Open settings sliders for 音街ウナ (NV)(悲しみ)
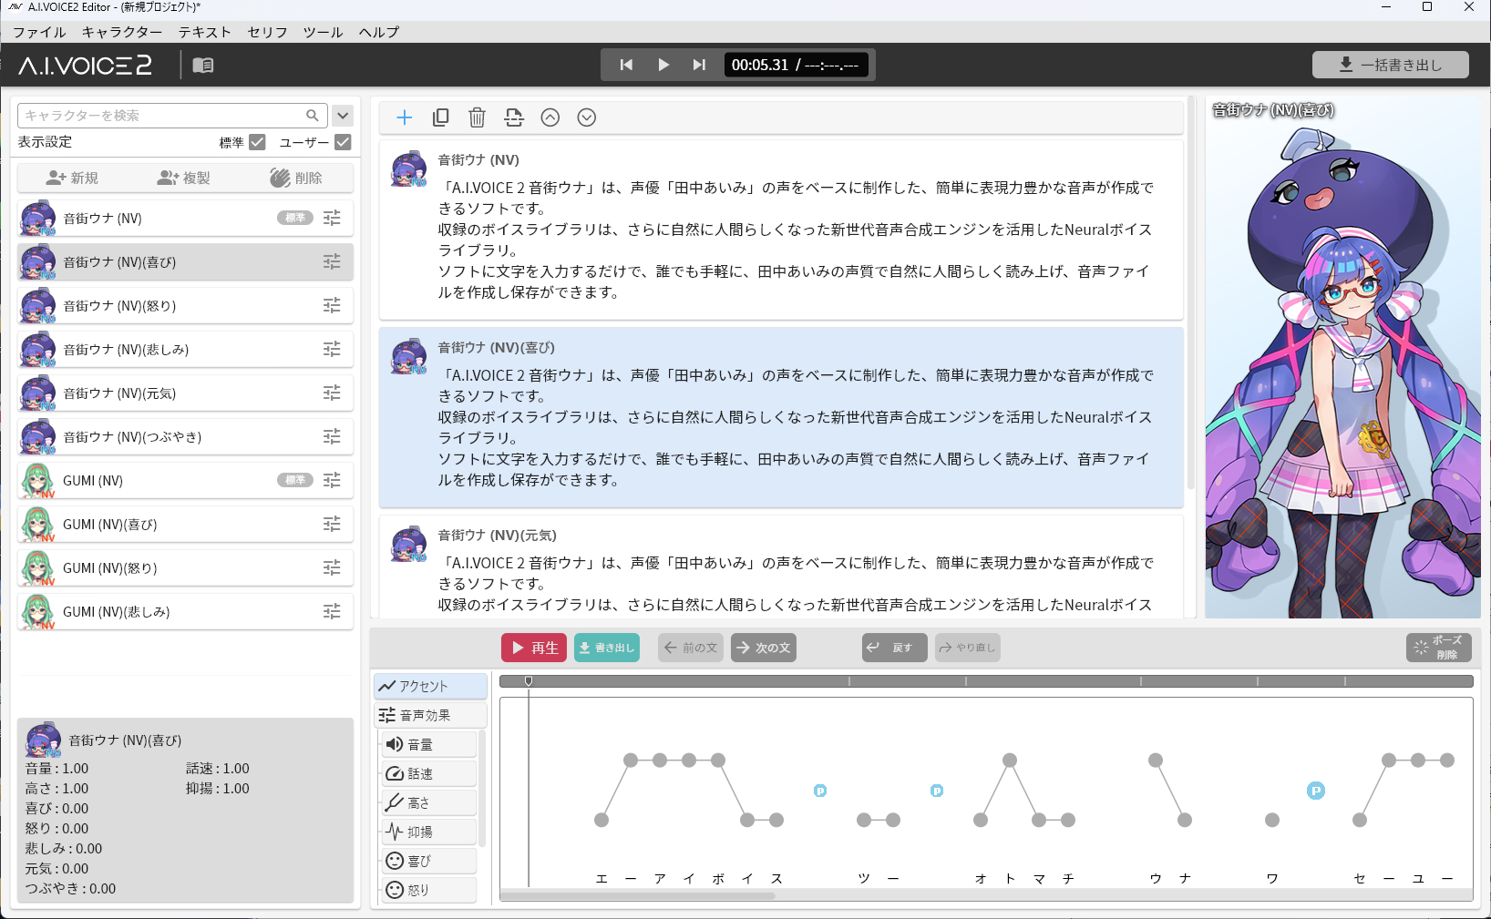 point(332,349)
